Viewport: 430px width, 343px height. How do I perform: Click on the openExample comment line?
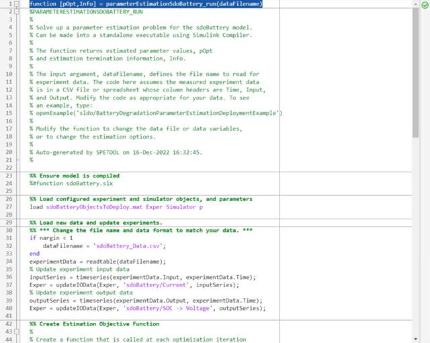point(156,113)
